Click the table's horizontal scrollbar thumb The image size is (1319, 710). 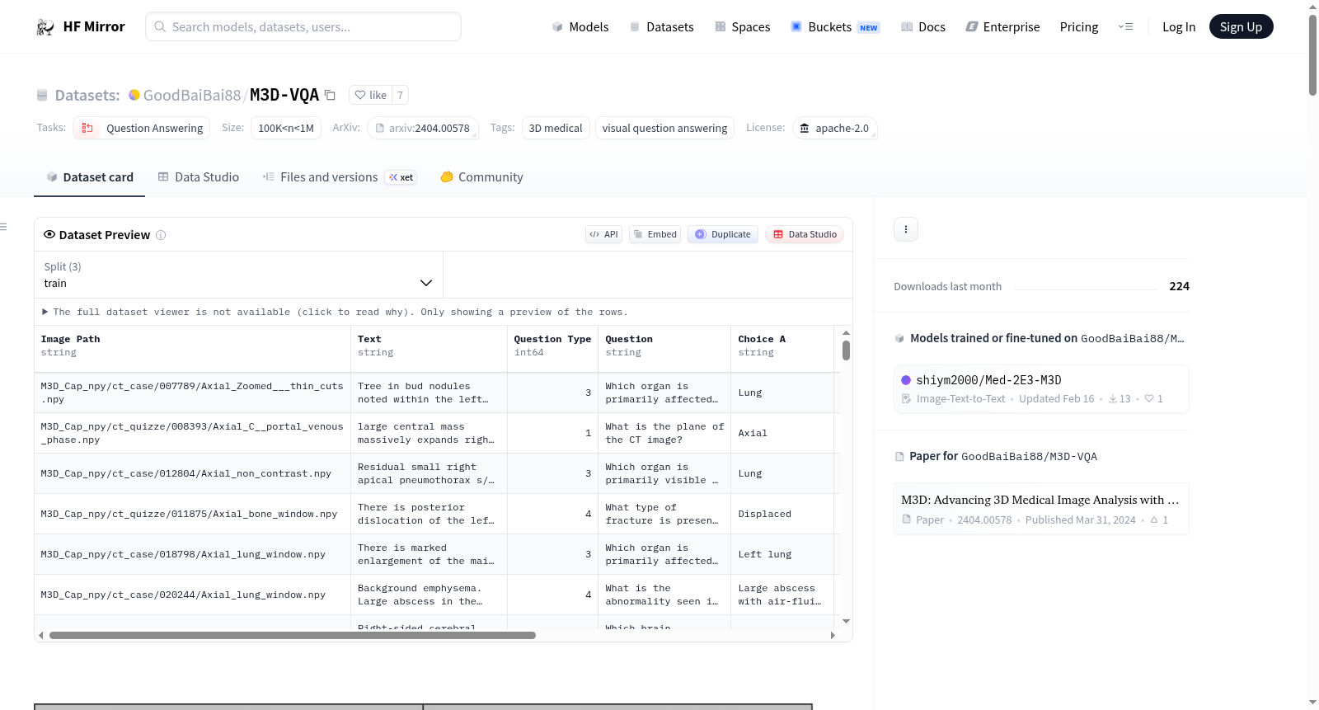(293, 636)
